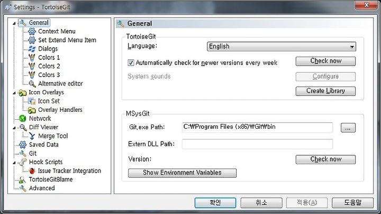The width and height of the screenshot is (381, 214).
Task: Click the Advanced wrench icon
Action: tap(23, 188)
